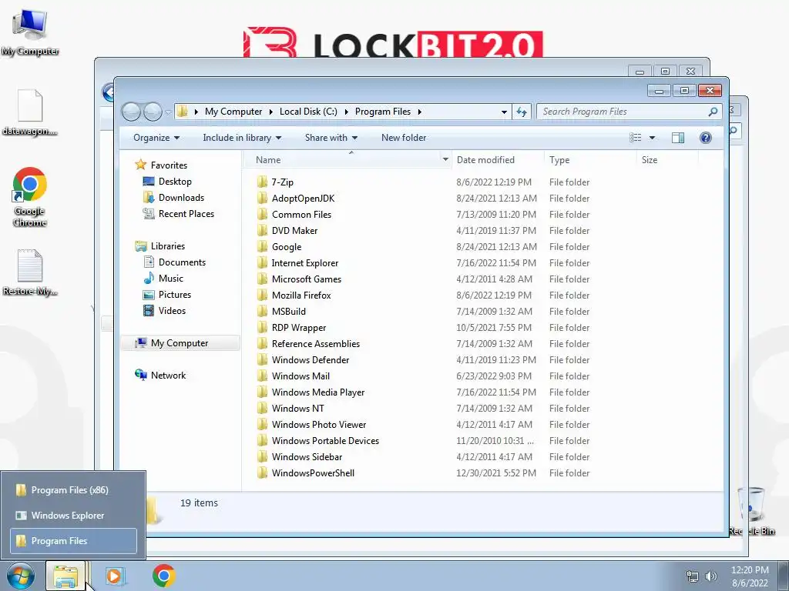This screenshot has width=789, height=591.
Task: Click the Network icon in the sidebar
Action: coord(140,375)
